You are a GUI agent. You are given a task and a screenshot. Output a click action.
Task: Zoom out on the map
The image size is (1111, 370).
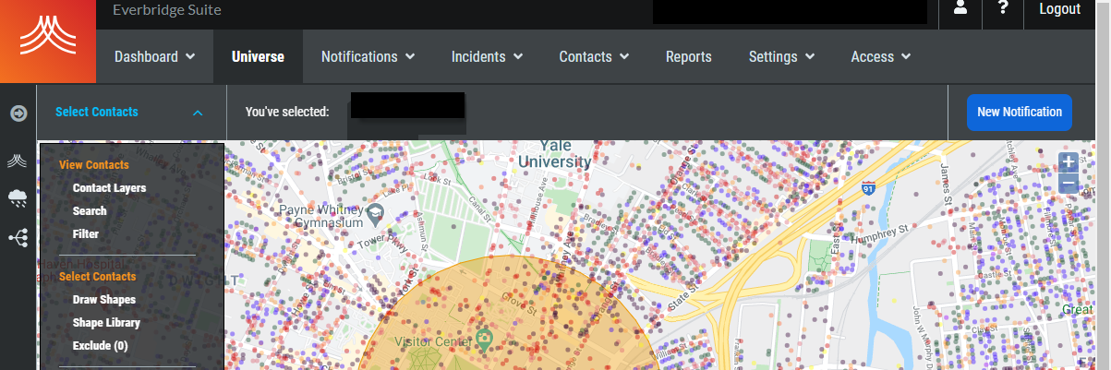coord(1069,183)
